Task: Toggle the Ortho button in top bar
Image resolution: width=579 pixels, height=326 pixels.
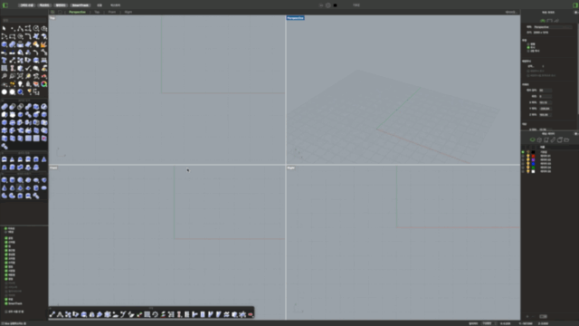Action: coord(44,5)
